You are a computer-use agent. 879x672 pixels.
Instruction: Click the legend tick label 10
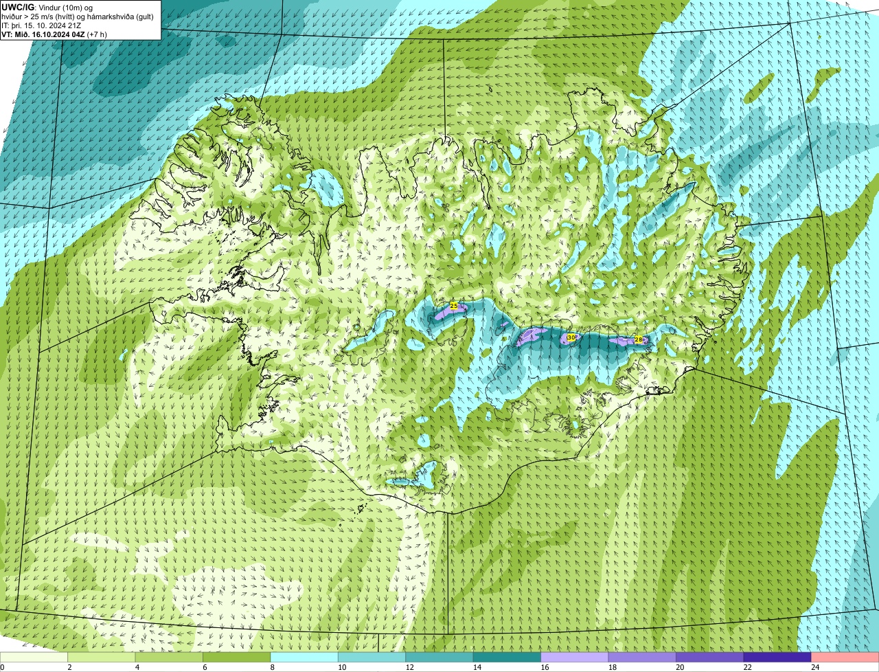pos(341,667)
